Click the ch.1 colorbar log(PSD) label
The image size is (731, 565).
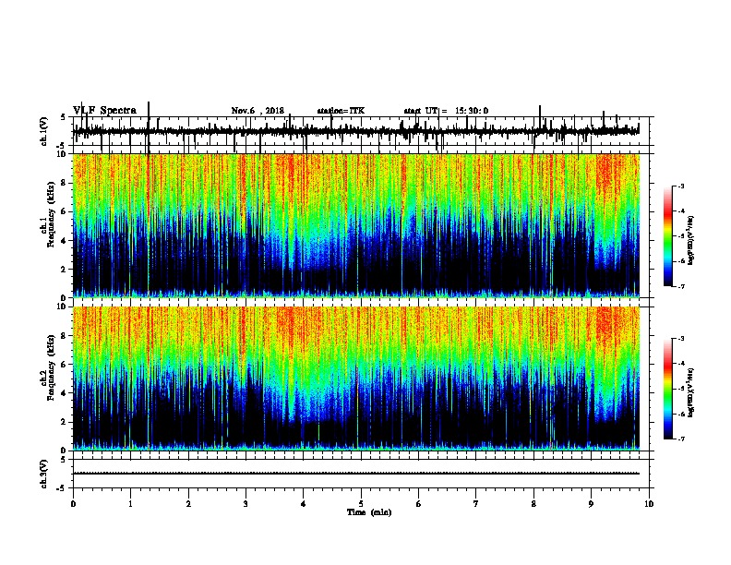(690, 240)
